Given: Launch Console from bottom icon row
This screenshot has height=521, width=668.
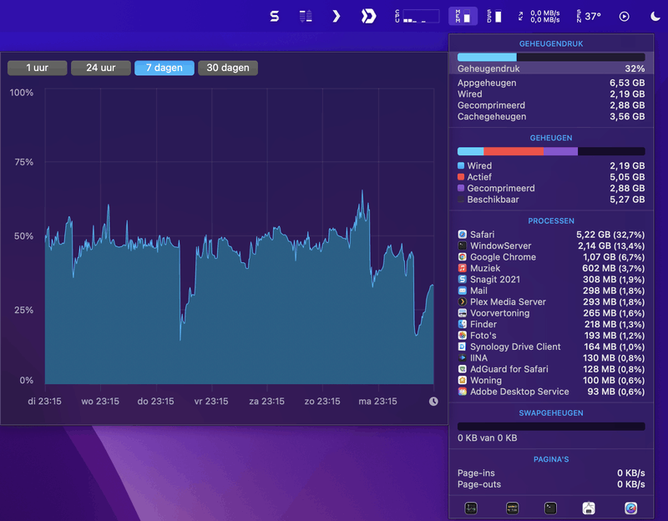Looking at the screenshot, I should tap(512, 508).
